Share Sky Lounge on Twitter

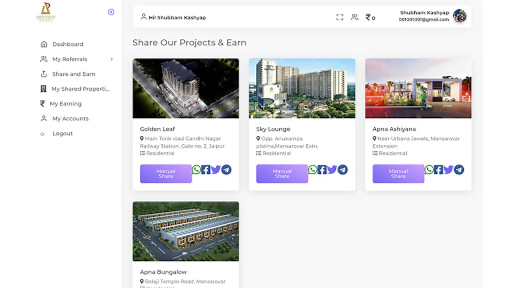pos(332,170)
